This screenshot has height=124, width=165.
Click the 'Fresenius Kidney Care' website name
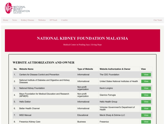(30, 122)
